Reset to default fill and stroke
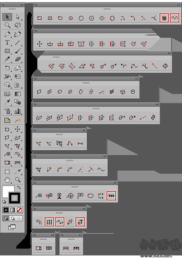Image resolution: width=182 pixels, height=258 pixels. tap(4, 201)
